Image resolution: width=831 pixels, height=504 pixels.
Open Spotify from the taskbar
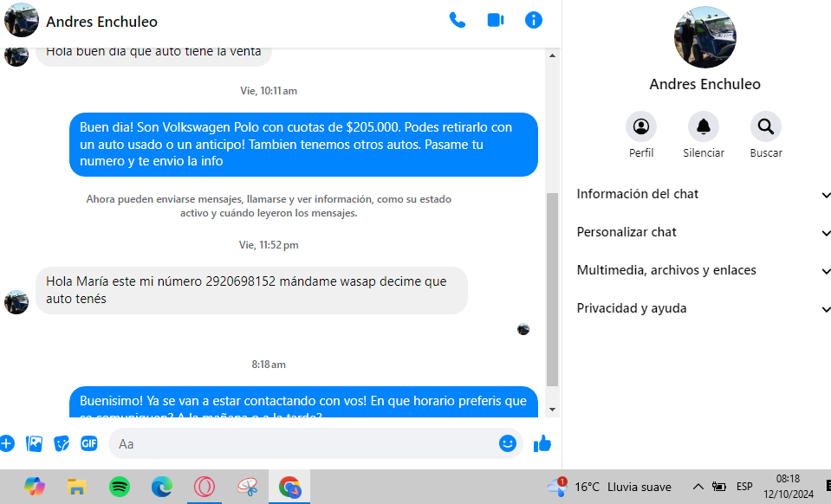point(120,488)
